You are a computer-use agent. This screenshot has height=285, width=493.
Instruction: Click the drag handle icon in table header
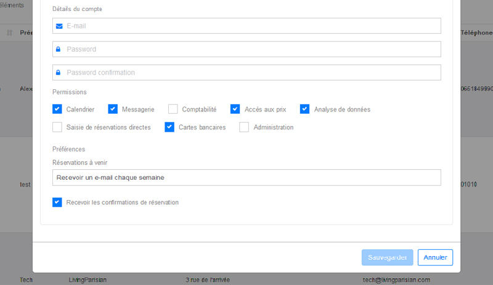(9, 33)
